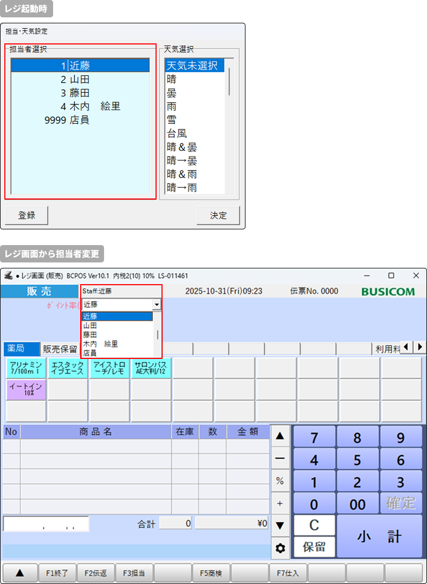Pick 晴 from the weather list
The width and height of the screenshot is (427, 584).
172,79
